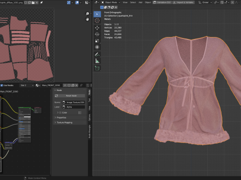
Task: Click the Reset Node button
Action: click(70, 96)
